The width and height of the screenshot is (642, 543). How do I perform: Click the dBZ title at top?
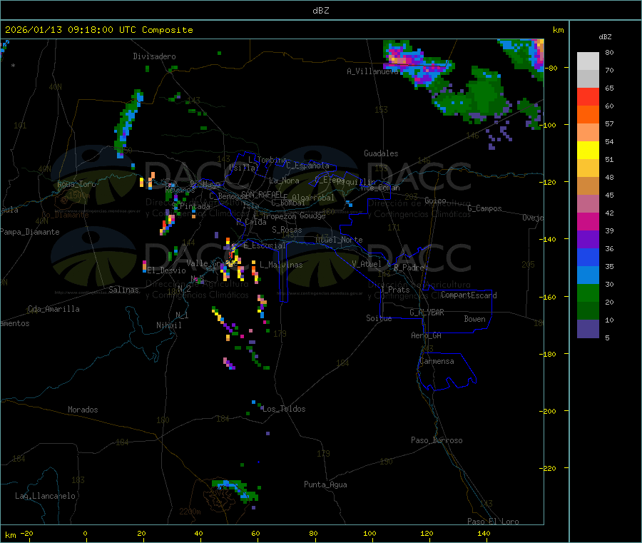click(x=320, y=10)
